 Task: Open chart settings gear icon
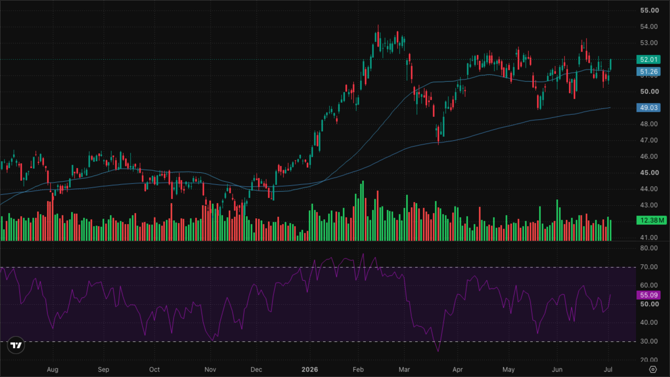pos(653,369)
